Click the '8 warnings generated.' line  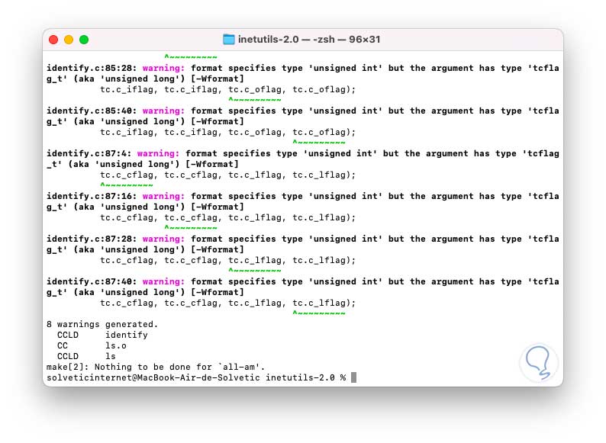pos(102,324)
